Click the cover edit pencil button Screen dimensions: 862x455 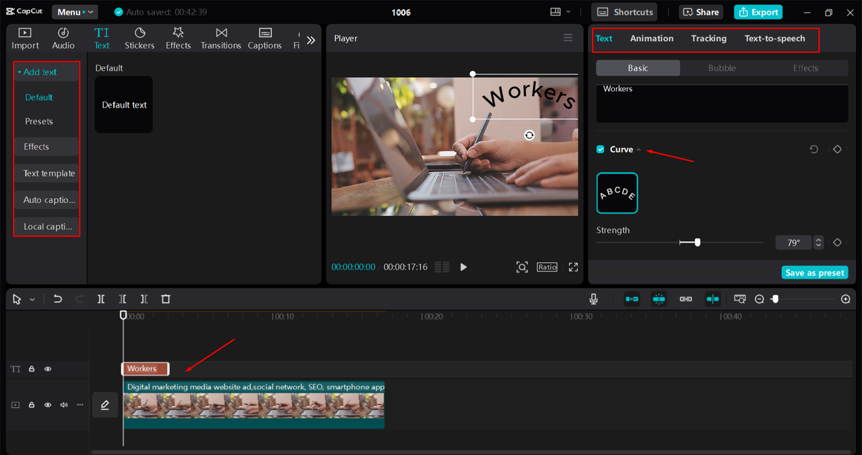(105, 405)
